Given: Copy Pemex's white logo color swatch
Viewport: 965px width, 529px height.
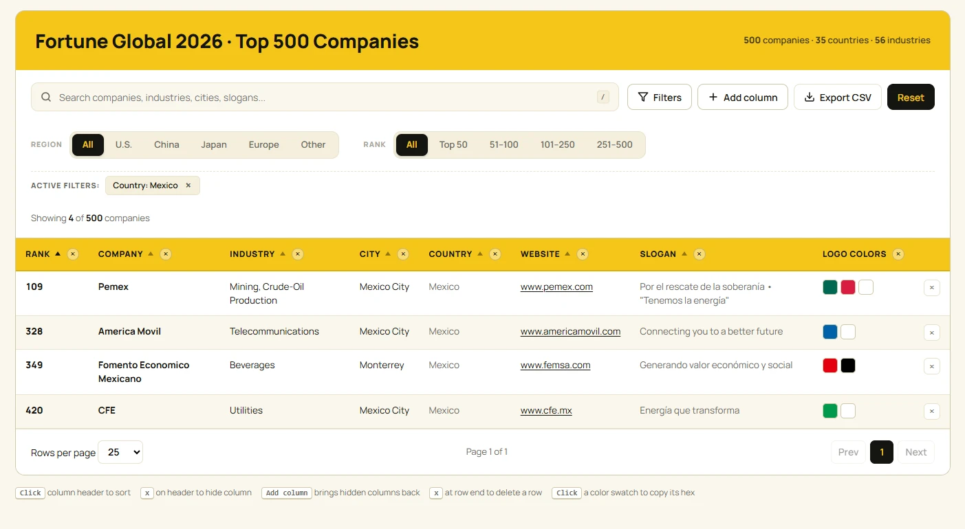Looking at the screenshot, I should click(866, 287).
